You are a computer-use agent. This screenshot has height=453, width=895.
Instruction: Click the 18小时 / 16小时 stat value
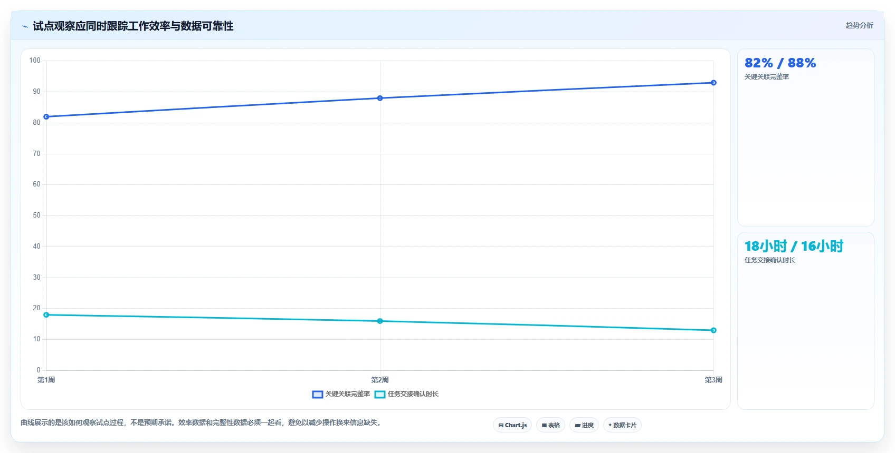(794, 246)
